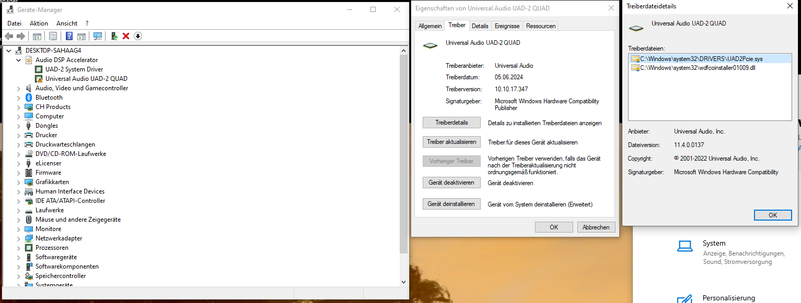The image size is (801, 303).
Task: Select the UAD2Pcie.sys driver file
Action: tap(710, 59)
